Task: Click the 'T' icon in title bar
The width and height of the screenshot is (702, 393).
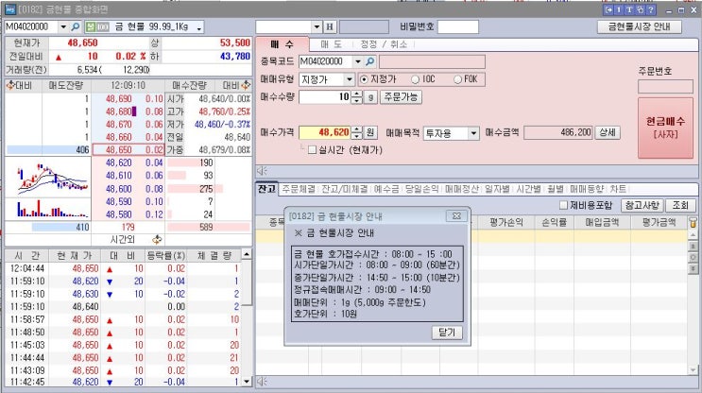Action: tap(629, 9)
